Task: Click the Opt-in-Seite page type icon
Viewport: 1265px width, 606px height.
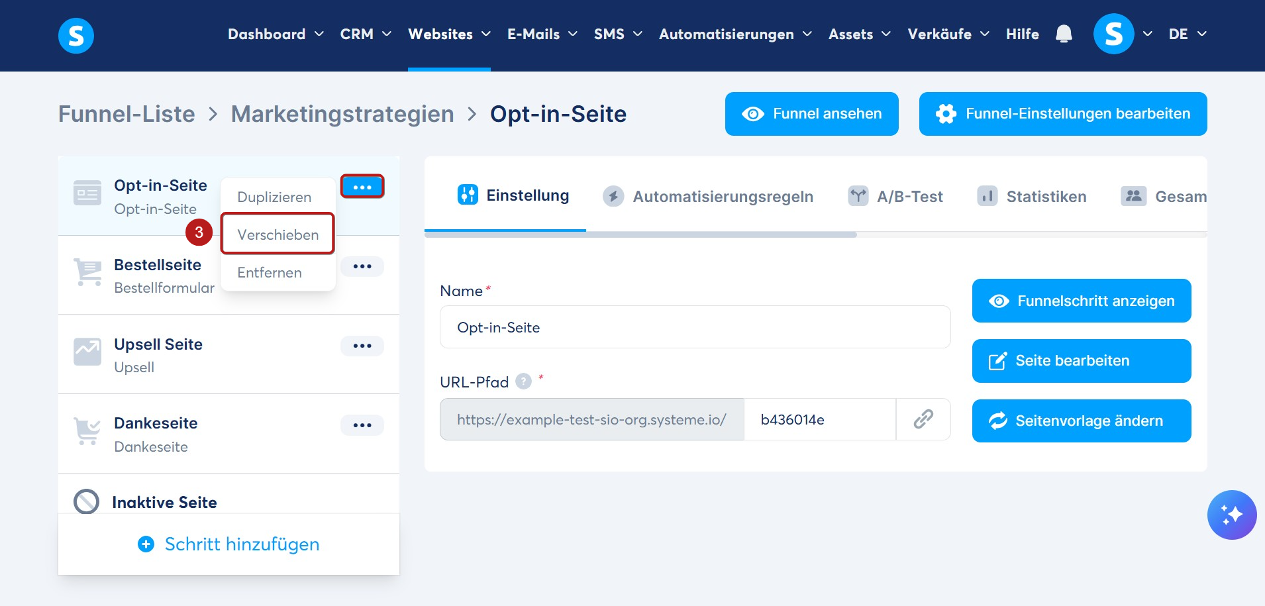Action: 87,193
